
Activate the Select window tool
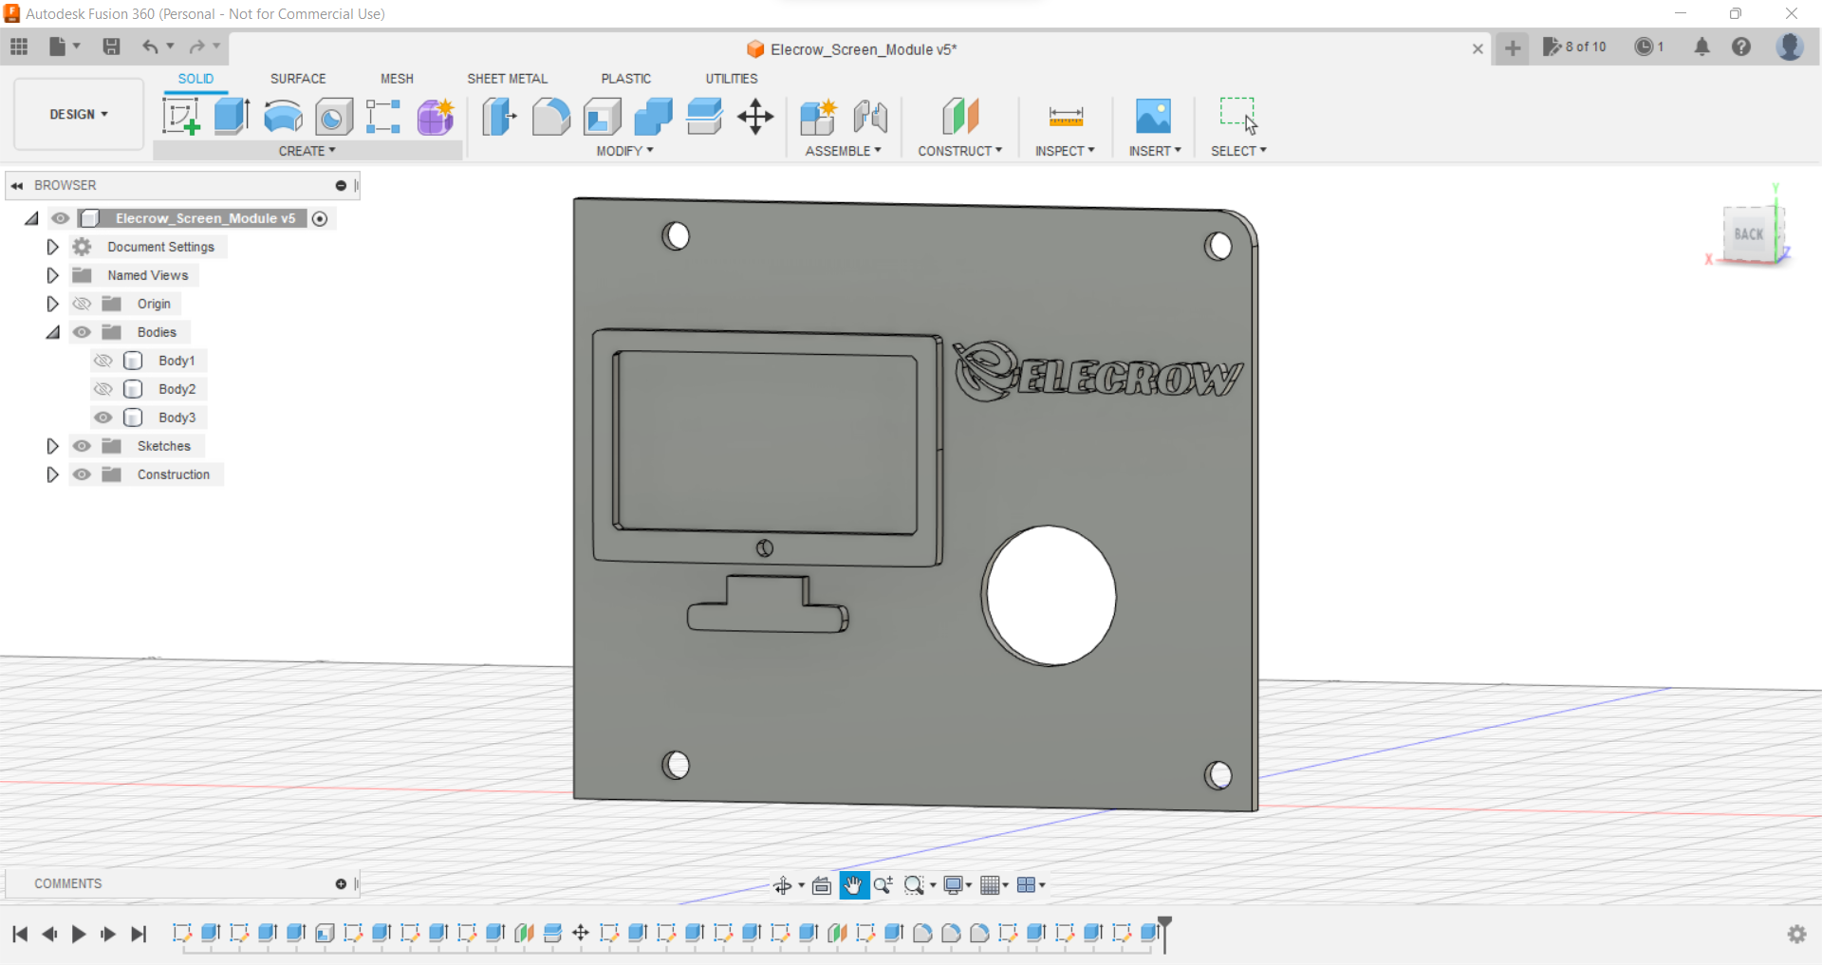pyautogui.click(x=1238, y=116)
